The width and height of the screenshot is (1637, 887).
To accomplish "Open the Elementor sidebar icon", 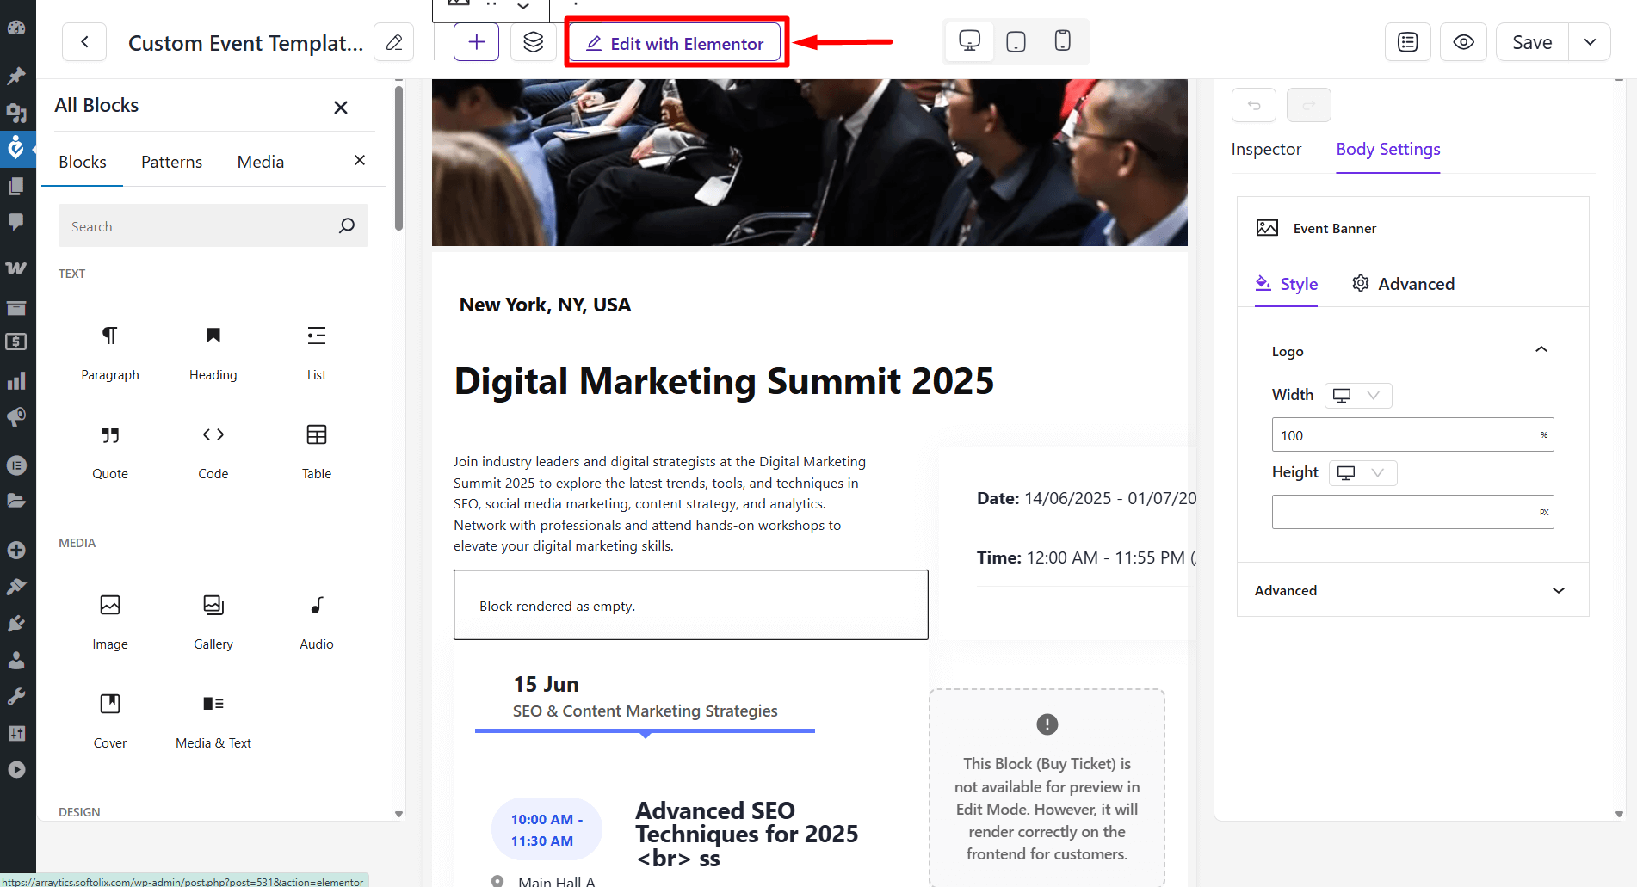I will point(16,465).
